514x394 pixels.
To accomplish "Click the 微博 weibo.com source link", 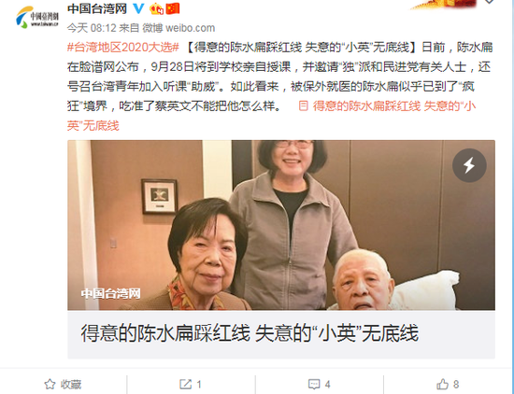I will (x=178, y=28).
